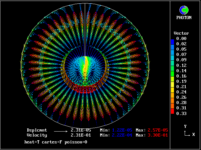Select the 0.19 legend value label
Viewport: 201px width, 150px height.
[181, 81]
